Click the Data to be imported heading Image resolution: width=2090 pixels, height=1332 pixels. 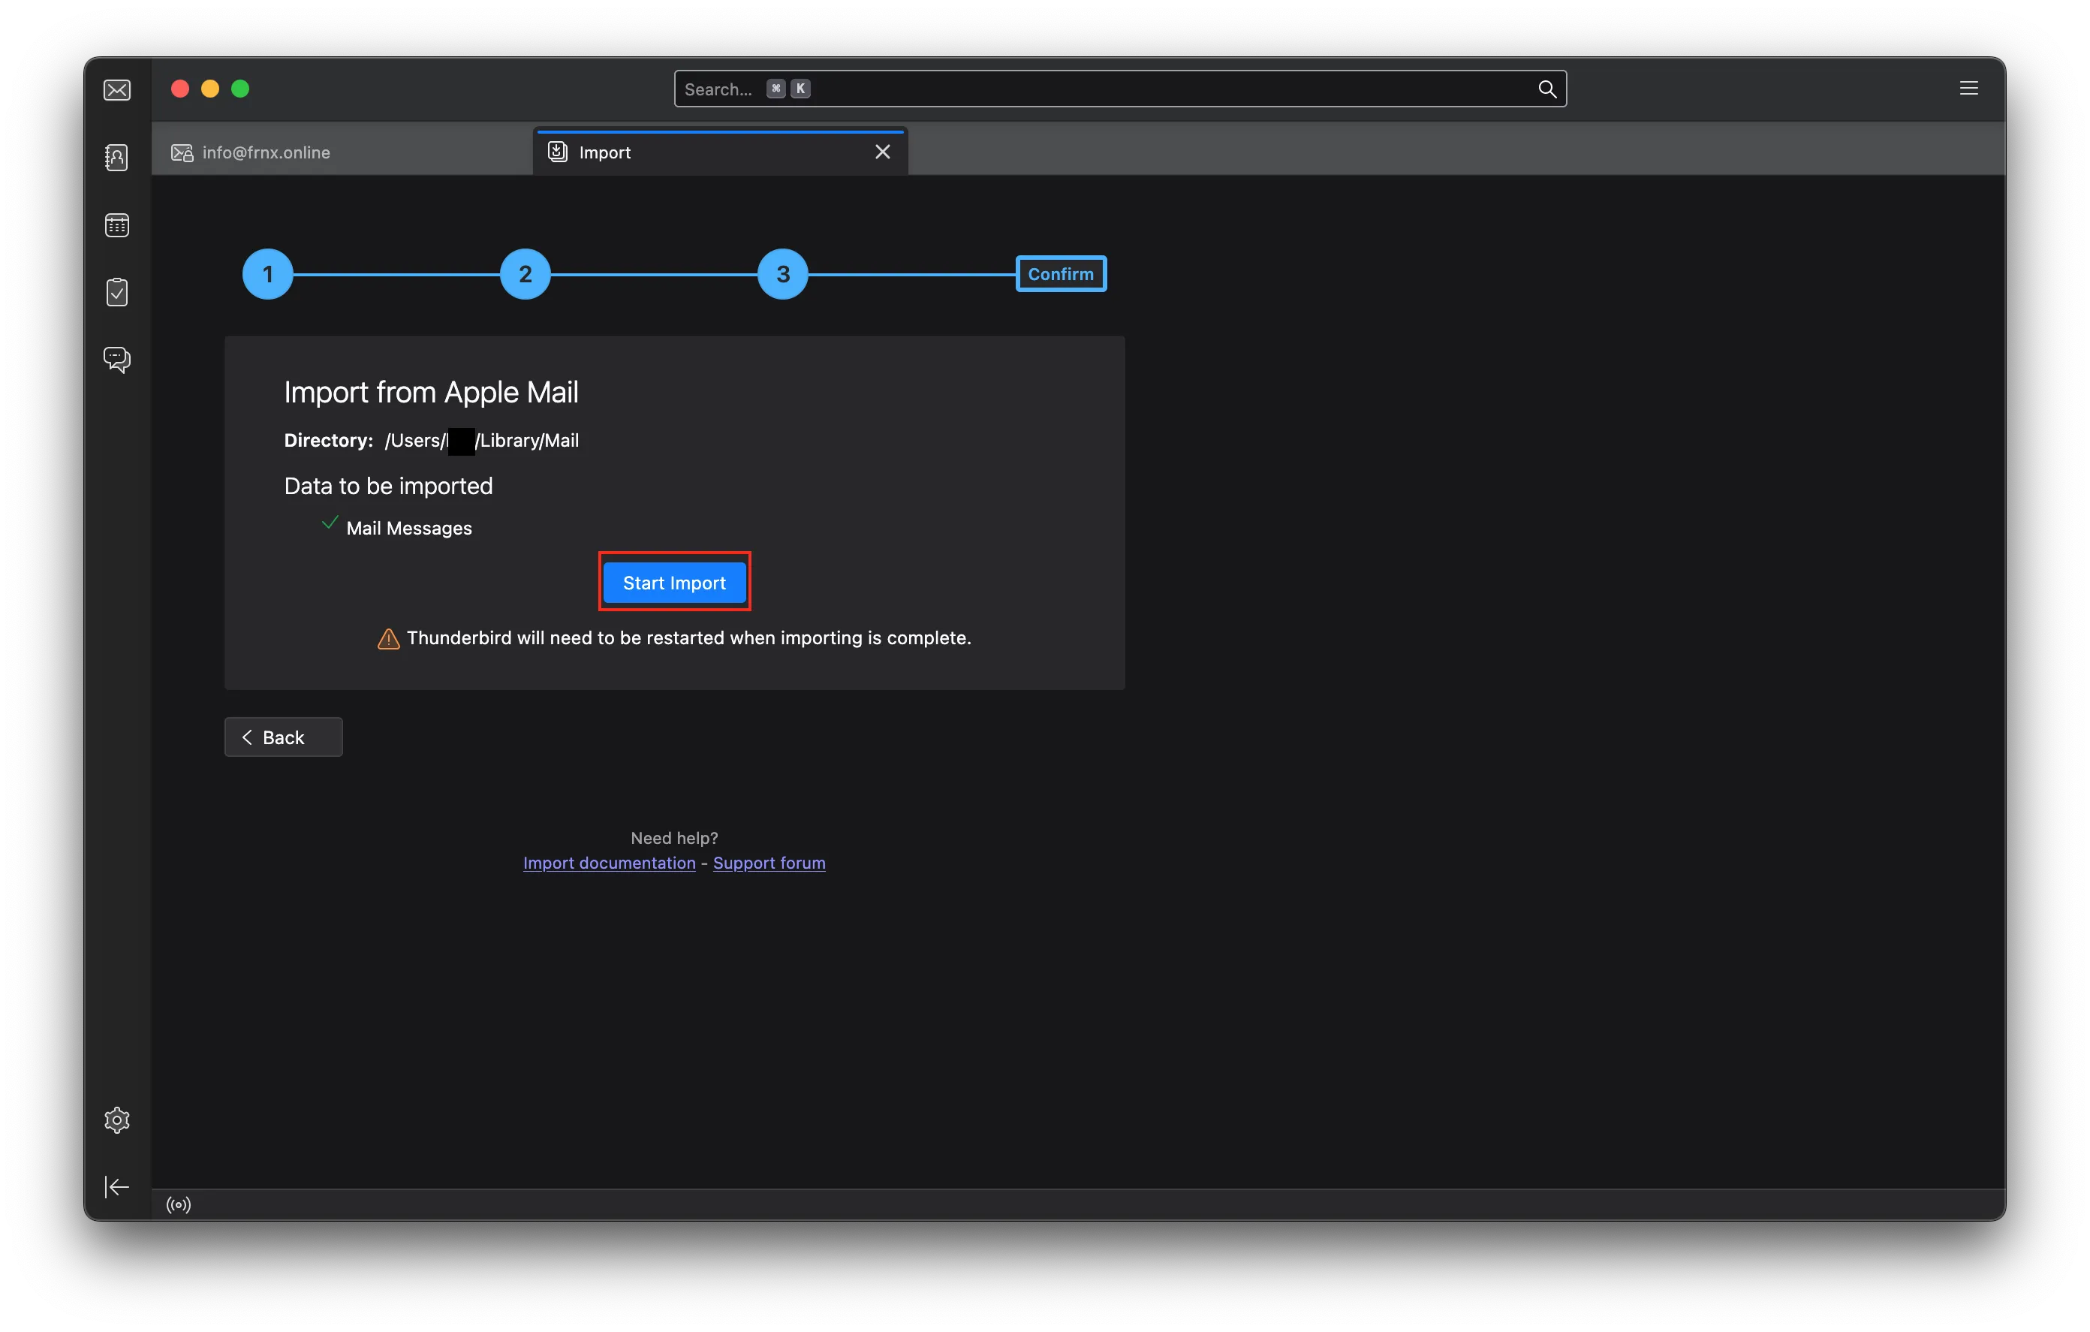pos(388,485)
